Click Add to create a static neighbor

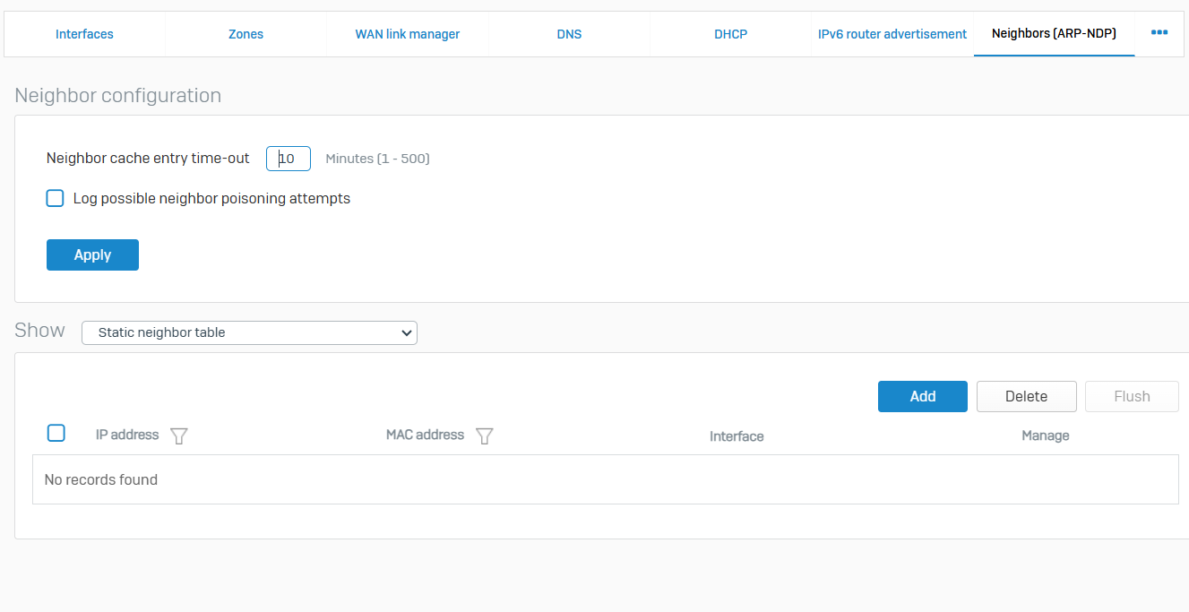point(922,396)
